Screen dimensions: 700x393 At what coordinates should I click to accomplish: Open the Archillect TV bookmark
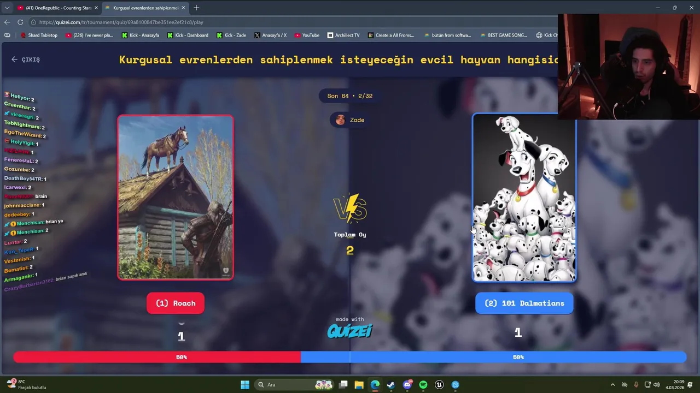pos(343,35)
